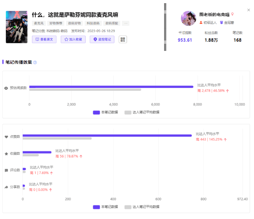Toggle 达人笔记平均数据 legend in the reads chart
Image resolution: width=254 pixels, height=219 pixels.
pos(142,112)
